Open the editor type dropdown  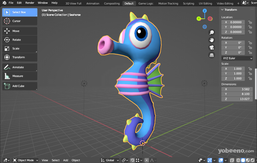(x=6, y=160)
